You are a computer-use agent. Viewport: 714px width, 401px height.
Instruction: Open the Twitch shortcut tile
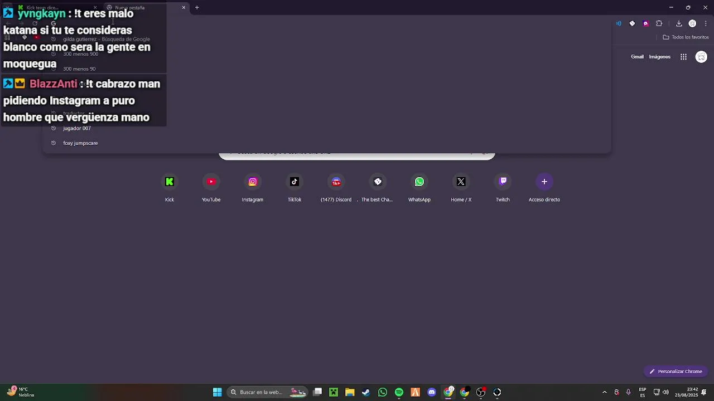click(503, 188)
